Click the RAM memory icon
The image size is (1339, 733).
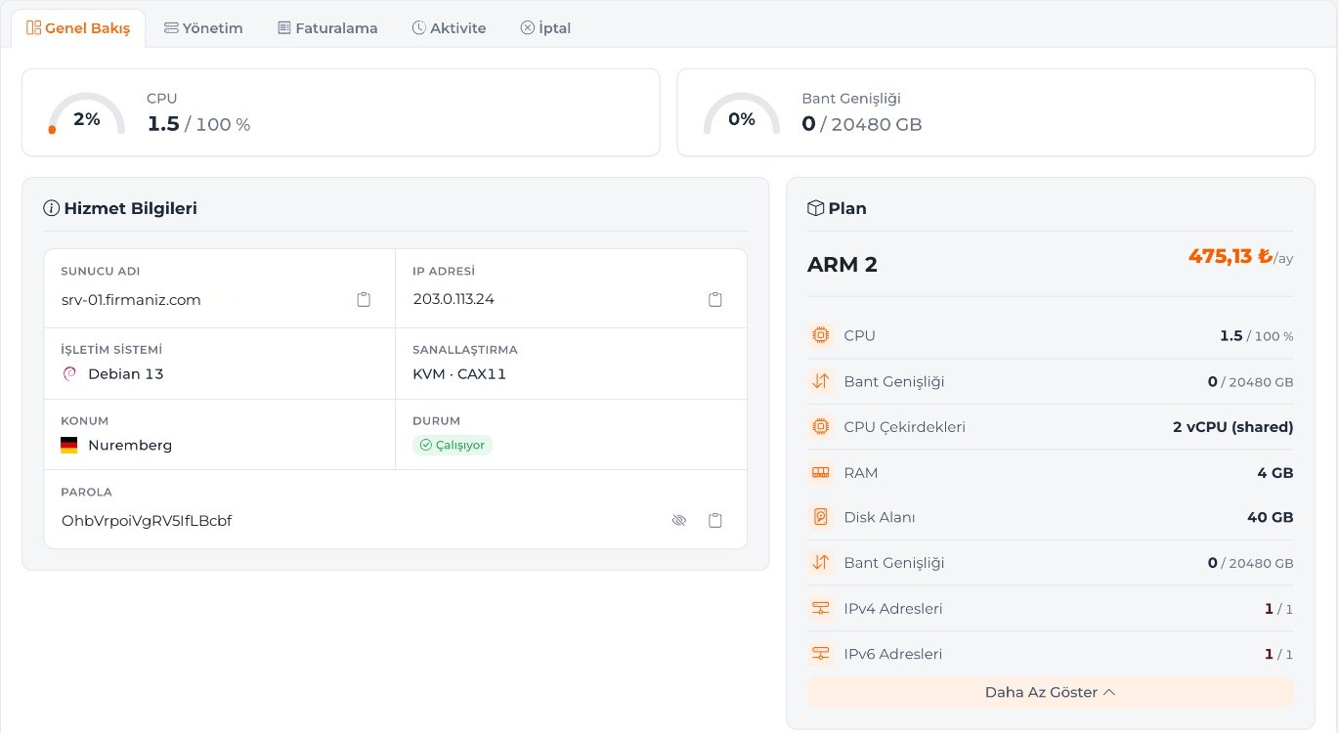tap(821, 472)
